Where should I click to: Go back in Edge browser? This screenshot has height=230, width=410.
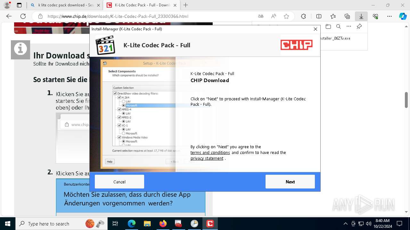(x=9, y=16)
